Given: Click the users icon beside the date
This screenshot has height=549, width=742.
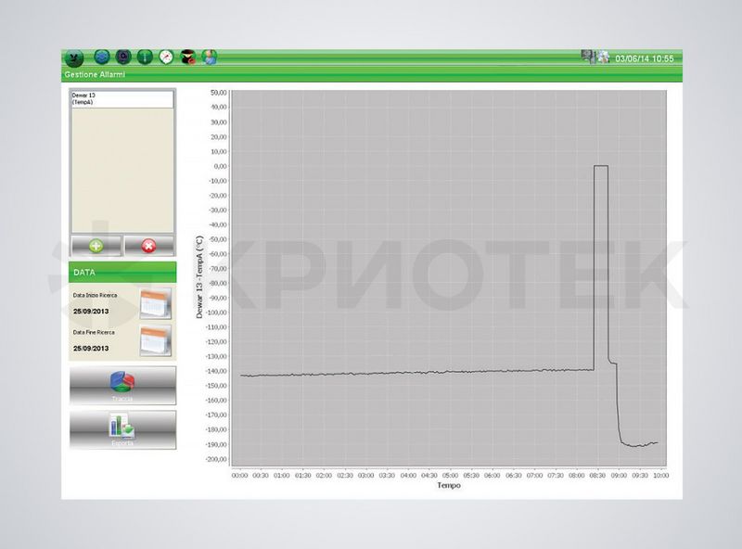Looking at the screenshot, I should (604, 57).
